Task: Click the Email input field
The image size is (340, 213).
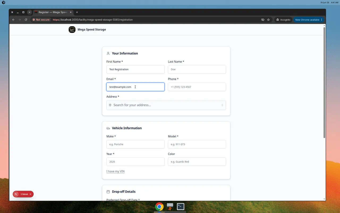Action: 135,87
